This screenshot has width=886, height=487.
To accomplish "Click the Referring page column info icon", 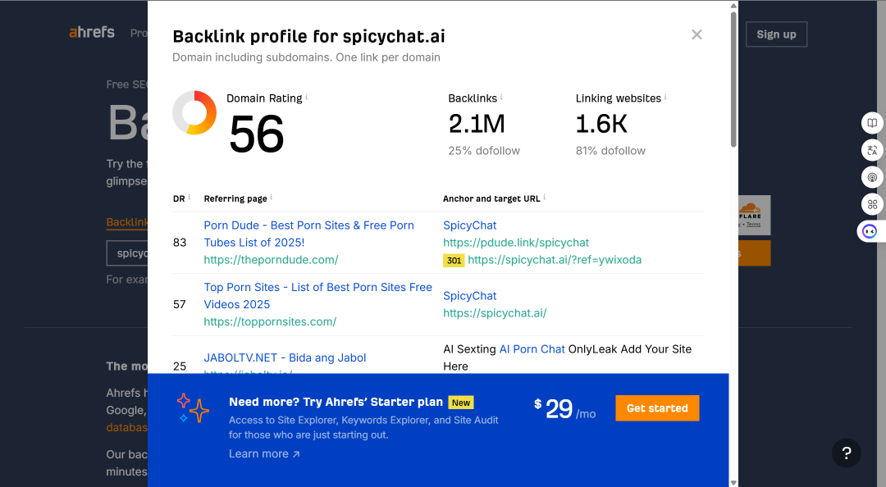I will 272,197.
